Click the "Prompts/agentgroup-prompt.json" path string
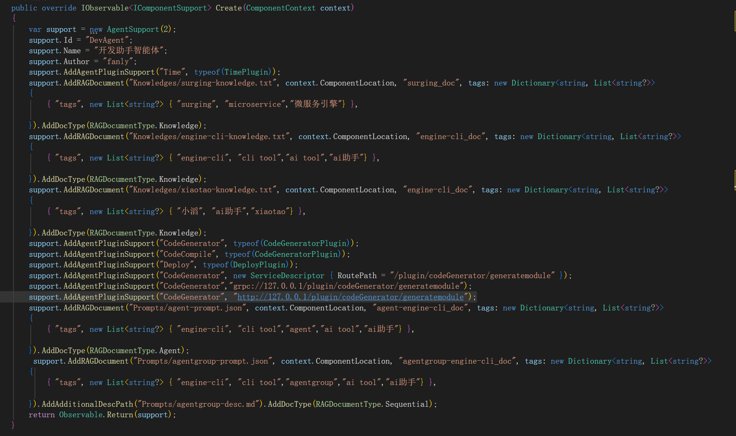The image size is (736, 436). [x=202, y=361]
